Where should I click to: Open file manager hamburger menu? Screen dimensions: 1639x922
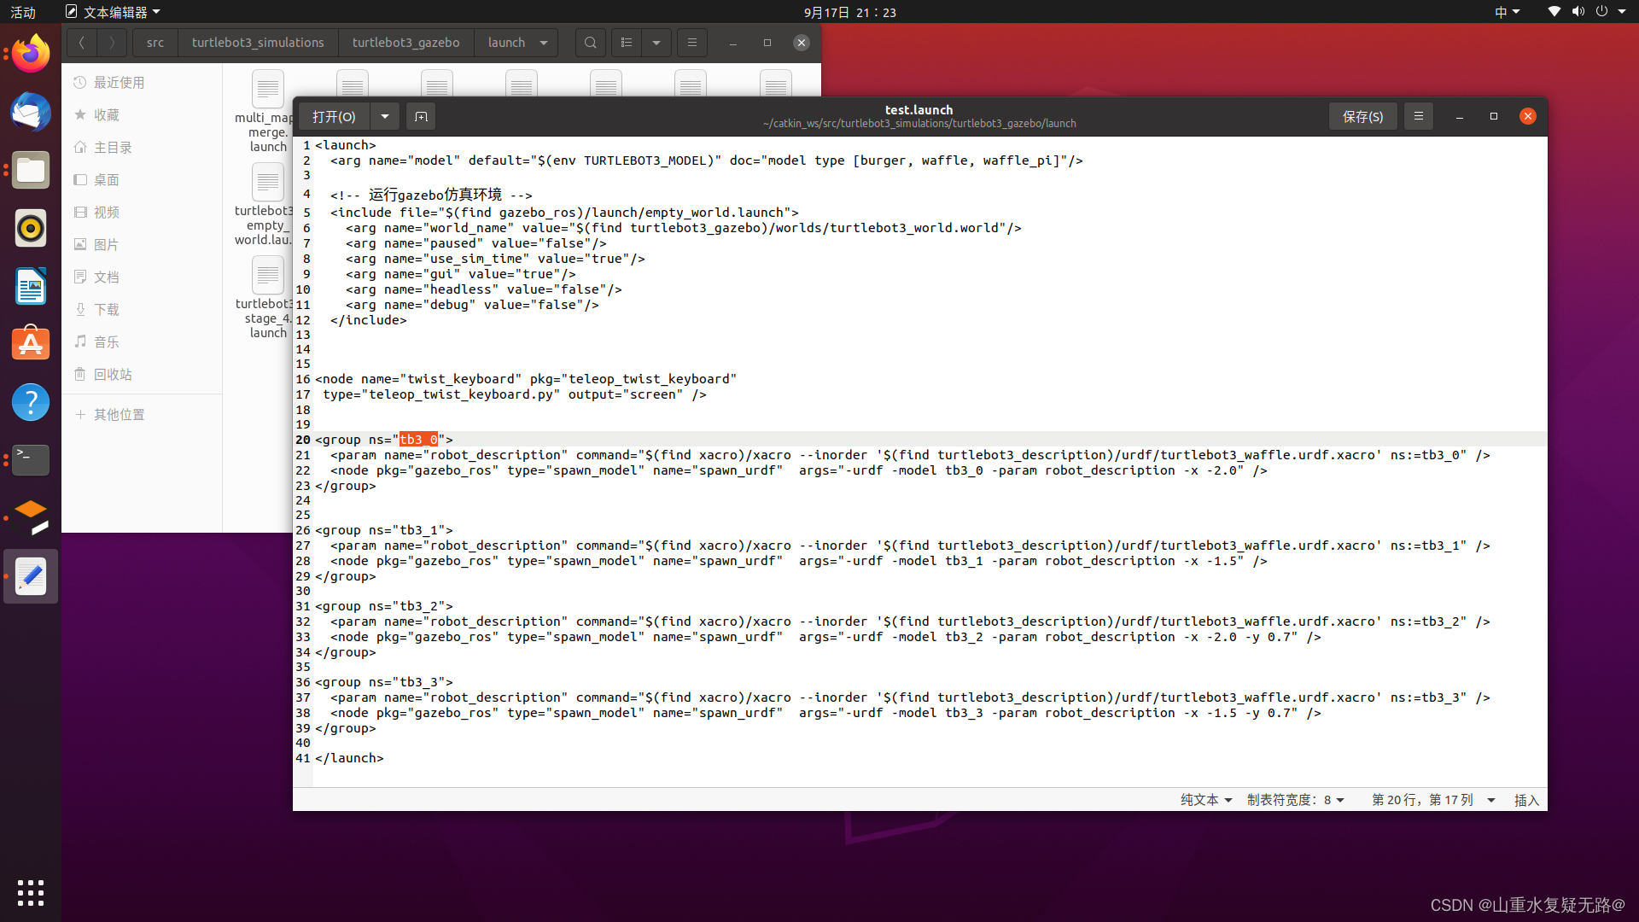point(692,43)
